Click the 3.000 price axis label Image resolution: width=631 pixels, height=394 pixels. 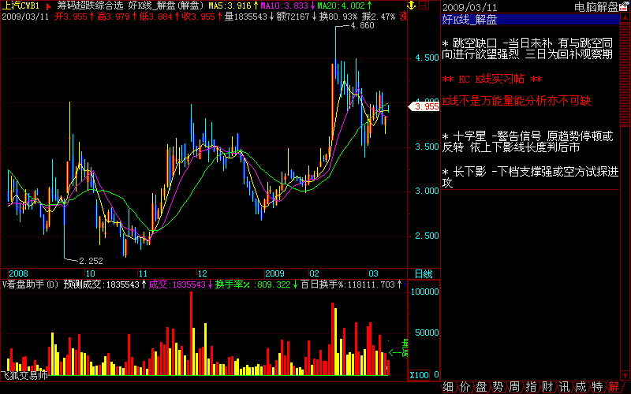click(427, 191)
